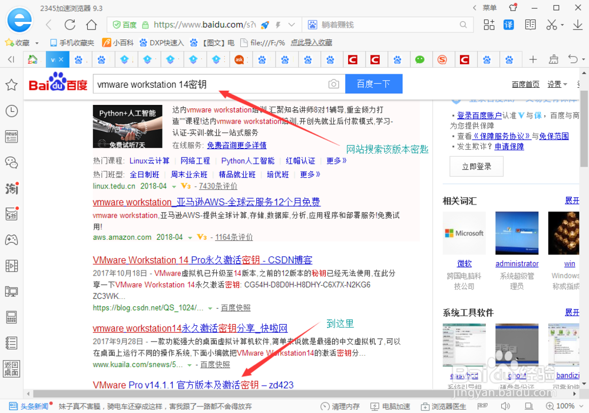Click the vertical page scrollbar thumb

584,128
